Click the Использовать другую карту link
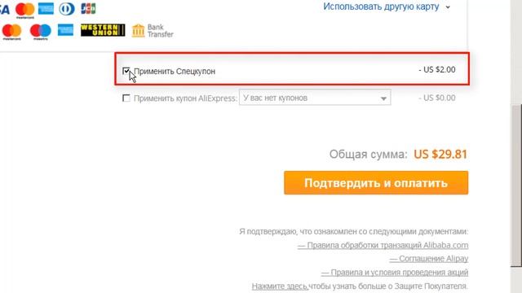The image size is (522, 293). tap(381, 7)
